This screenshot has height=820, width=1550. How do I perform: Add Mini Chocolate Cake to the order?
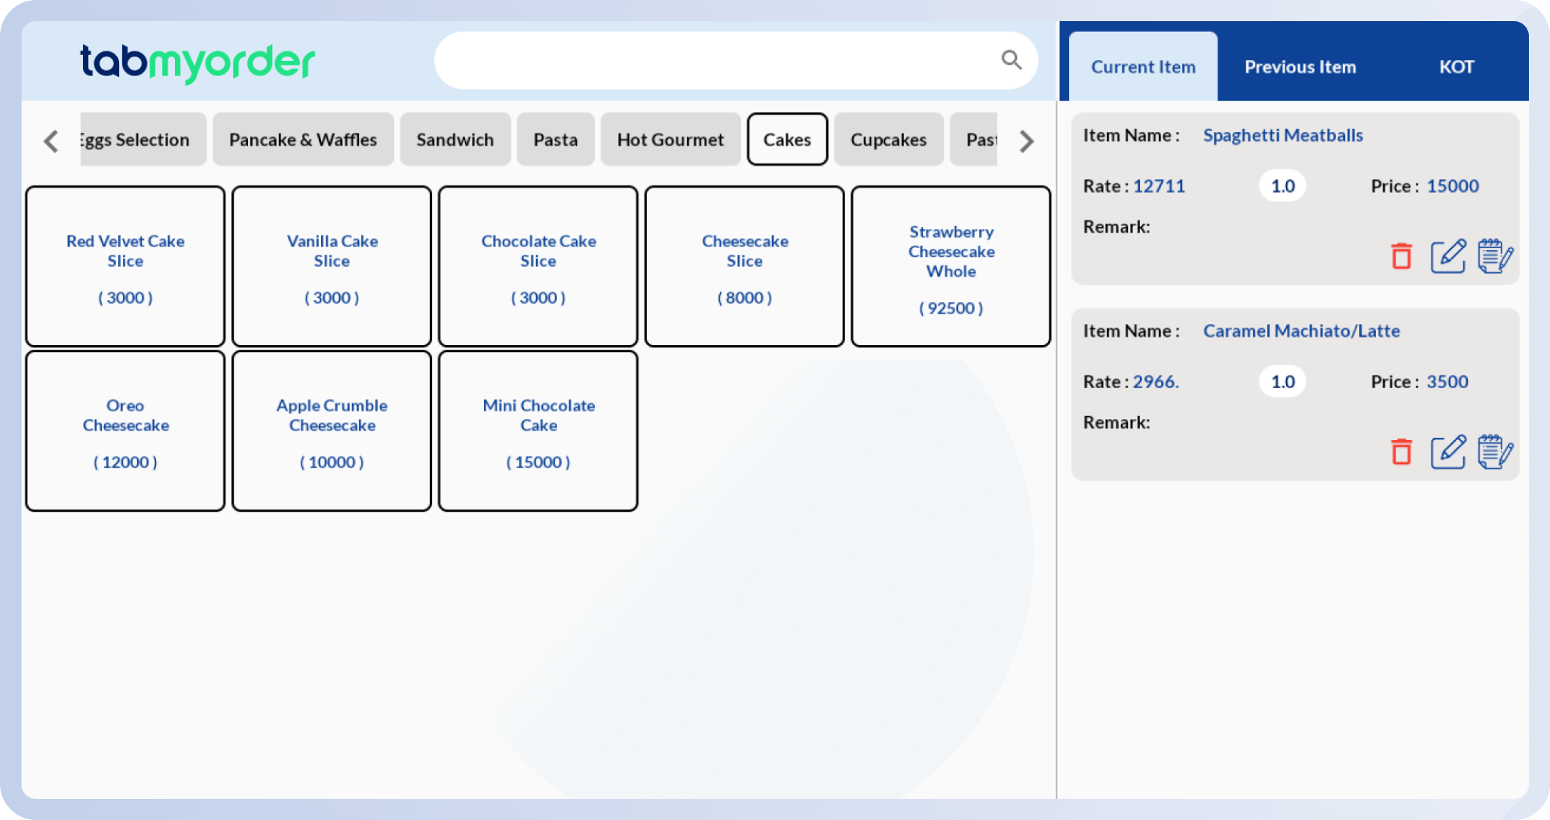(x=538, y=431)
